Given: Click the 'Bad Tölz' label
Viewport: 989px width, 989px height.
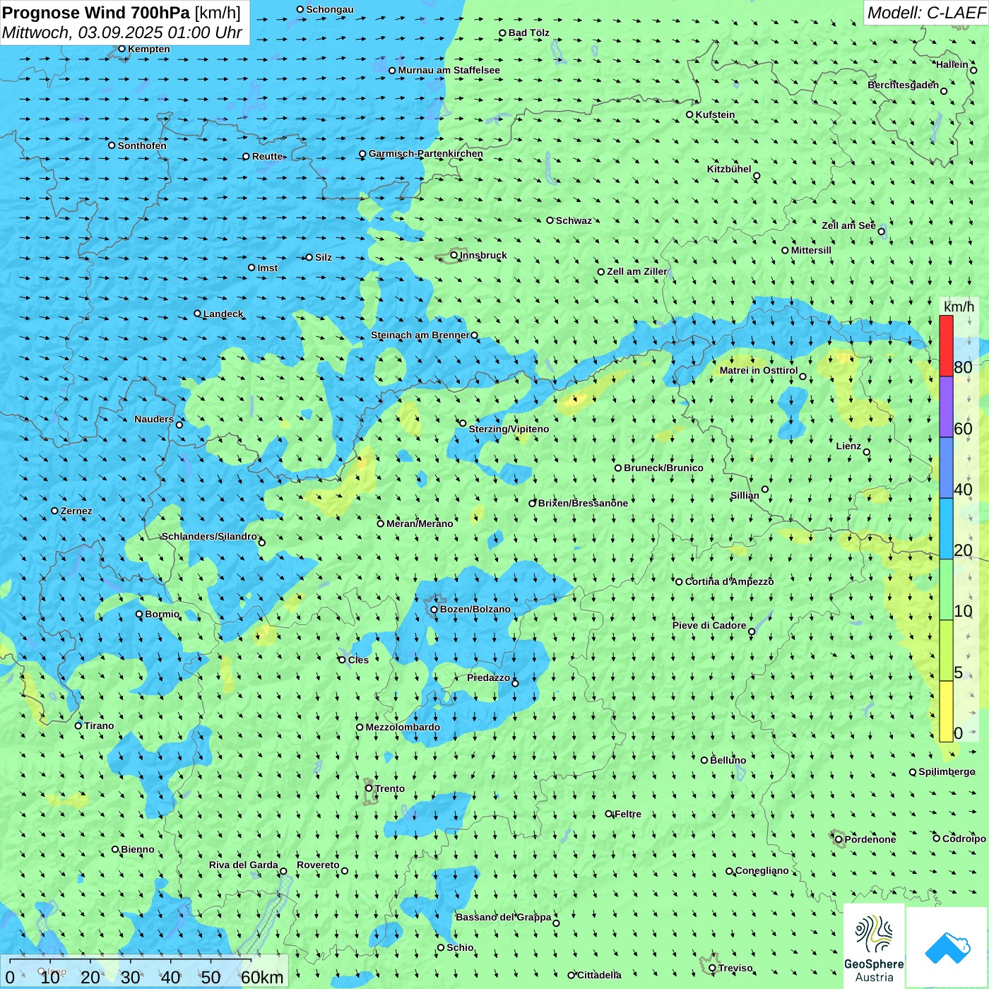Looking at the screenshot, I should click(x=529, y=32).
